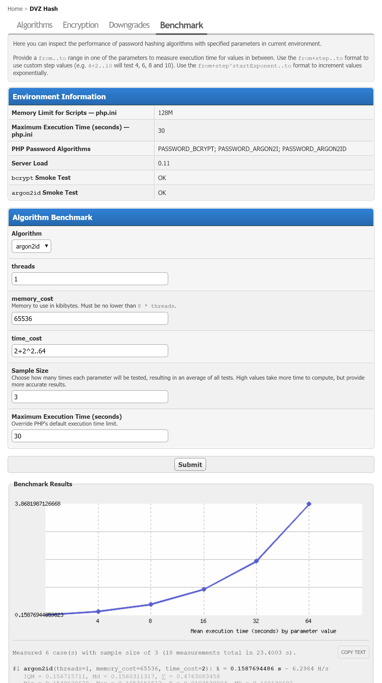Select the chart data point at 16
The width and height of the screenshot is (382, 683).
[x=204, y=589]
